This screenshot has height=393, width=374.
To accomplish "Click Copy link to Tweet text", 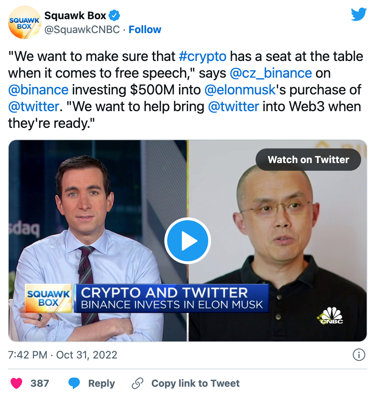I will tap(195, 384).
